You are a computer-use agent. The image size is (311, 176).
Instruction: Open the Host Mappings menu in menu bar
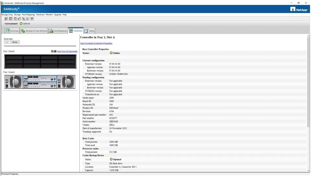(29, 15)
